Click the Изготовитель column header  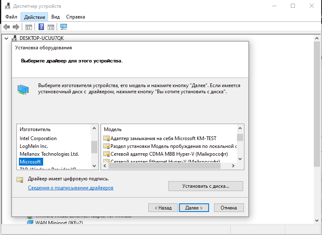(x=35, y=129)
